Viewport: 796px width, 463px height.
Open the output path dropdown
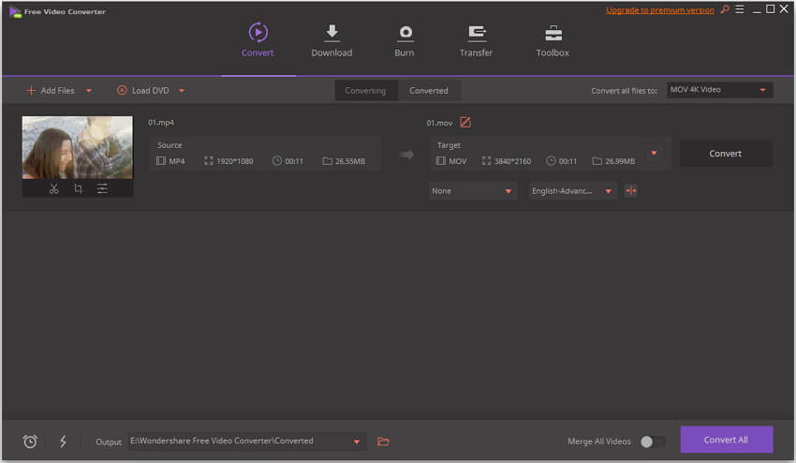[x=357, y=441]
